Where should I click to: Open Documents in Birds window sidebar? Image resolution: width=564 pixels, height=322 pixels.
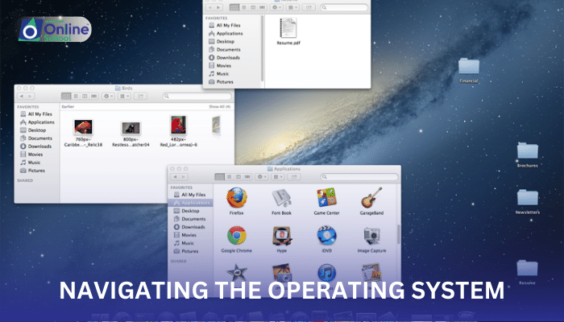pos(37,138)
